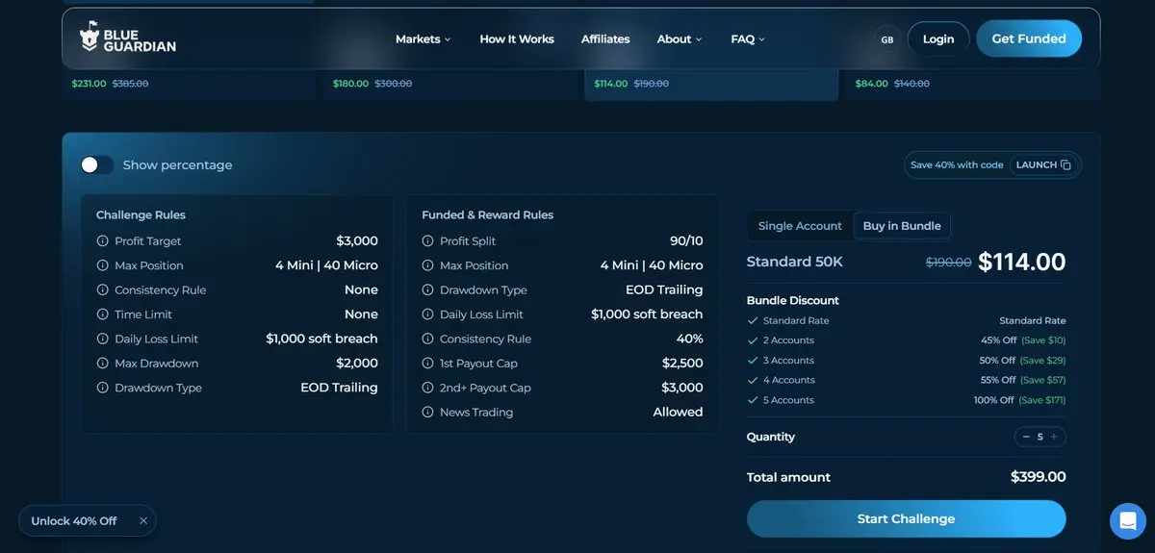Screen dimensions: 1155x553
Task: Click the Start Challenge button
Action: (906, 518)
